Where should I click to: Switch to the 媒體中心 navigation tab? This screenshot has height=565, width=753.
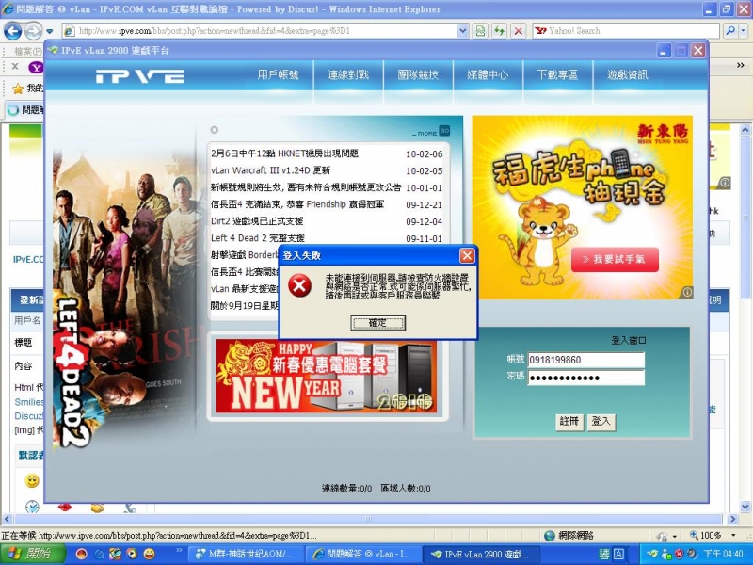click(x=488, y=76)
